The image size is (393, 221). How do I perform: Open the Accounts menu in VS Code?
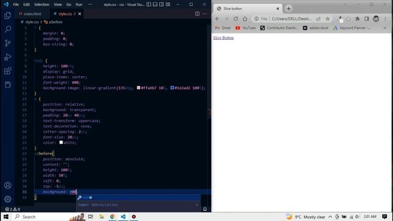click(x=7, y=185)
